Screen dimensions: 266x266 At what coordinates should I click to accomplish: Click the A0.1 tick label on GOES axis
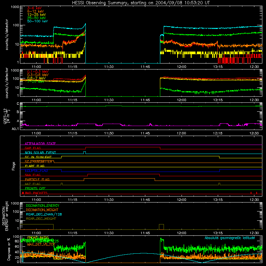tap(15, 129)
